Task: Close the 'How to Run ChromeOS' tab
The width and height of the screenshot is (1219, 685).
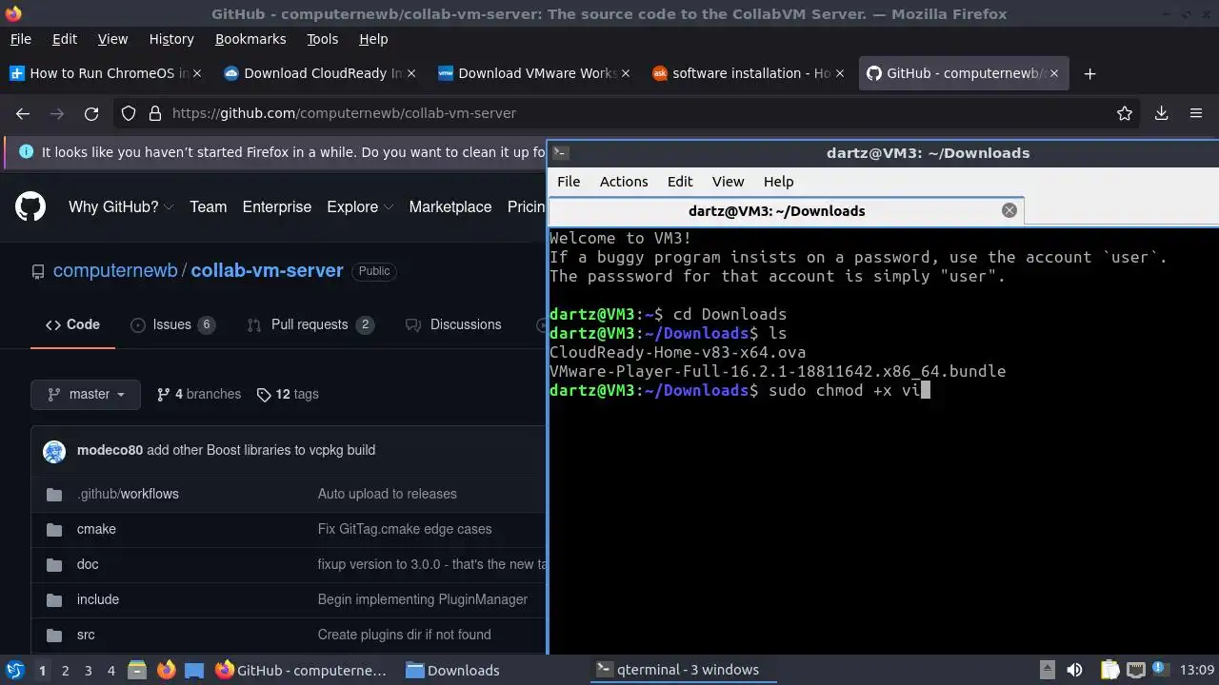Action: [197, 73]
